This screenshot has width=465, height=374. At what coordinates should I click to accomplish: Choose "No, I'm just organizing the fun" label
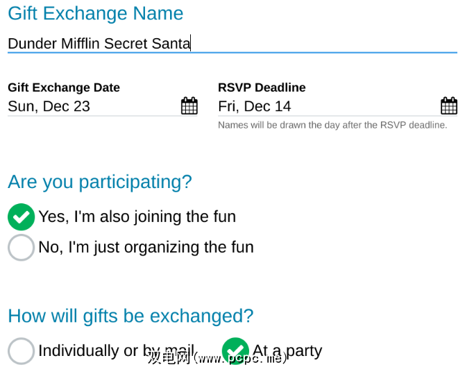[146, 247]
